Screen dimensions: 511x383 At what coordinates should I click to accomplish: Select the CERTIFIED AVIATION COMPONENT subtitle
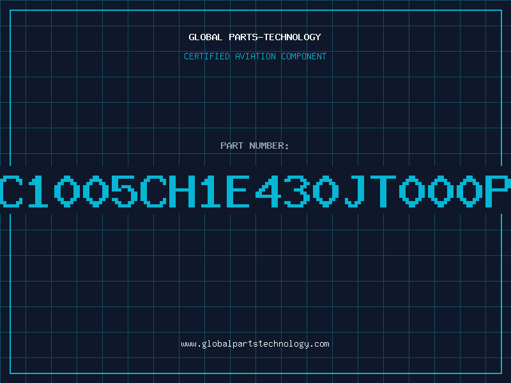tap(255, 56)
